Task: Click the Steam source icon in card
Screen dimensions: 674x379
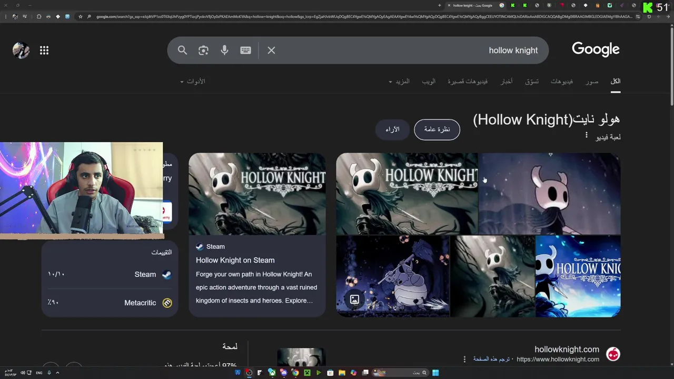Action: (x=200, y=246)
